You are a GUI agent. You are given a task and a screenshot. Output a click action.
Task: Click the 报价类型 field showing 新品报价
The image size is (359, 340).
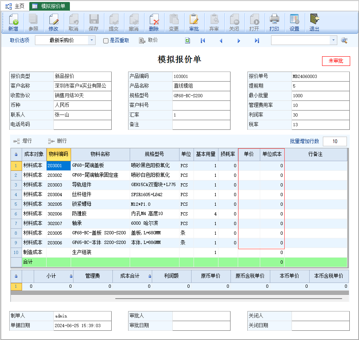(x=82, y=76)
